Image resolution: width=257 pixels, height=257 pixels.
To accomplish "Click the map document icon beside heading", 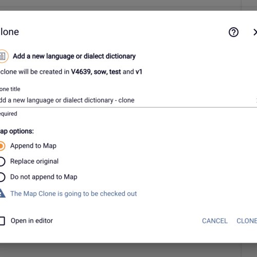I will click(x=3, y=56).
